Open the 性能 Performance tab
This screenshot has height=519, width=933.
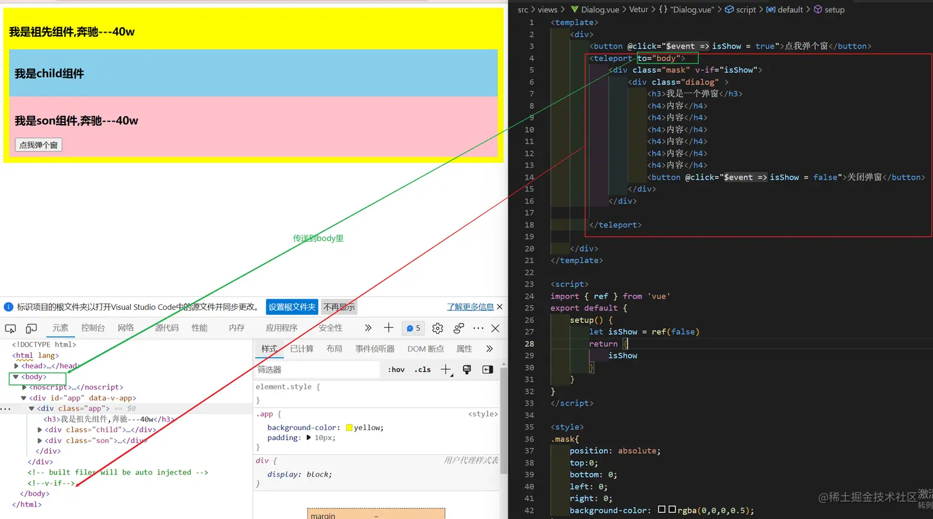tap(199, 328)
